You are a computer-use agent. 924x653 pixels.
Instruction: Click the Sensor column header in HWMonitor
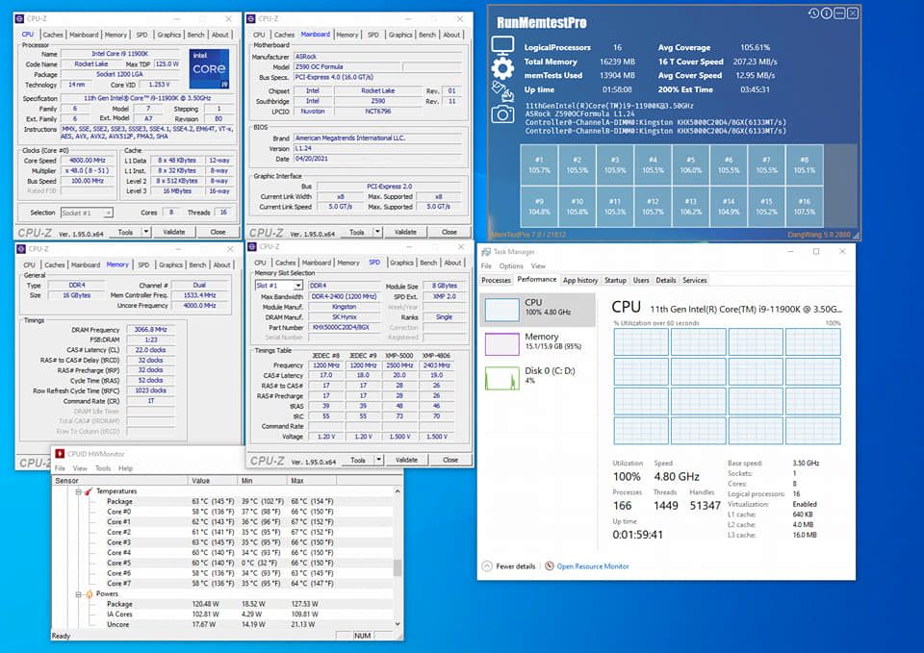click(x=120, y=481)
